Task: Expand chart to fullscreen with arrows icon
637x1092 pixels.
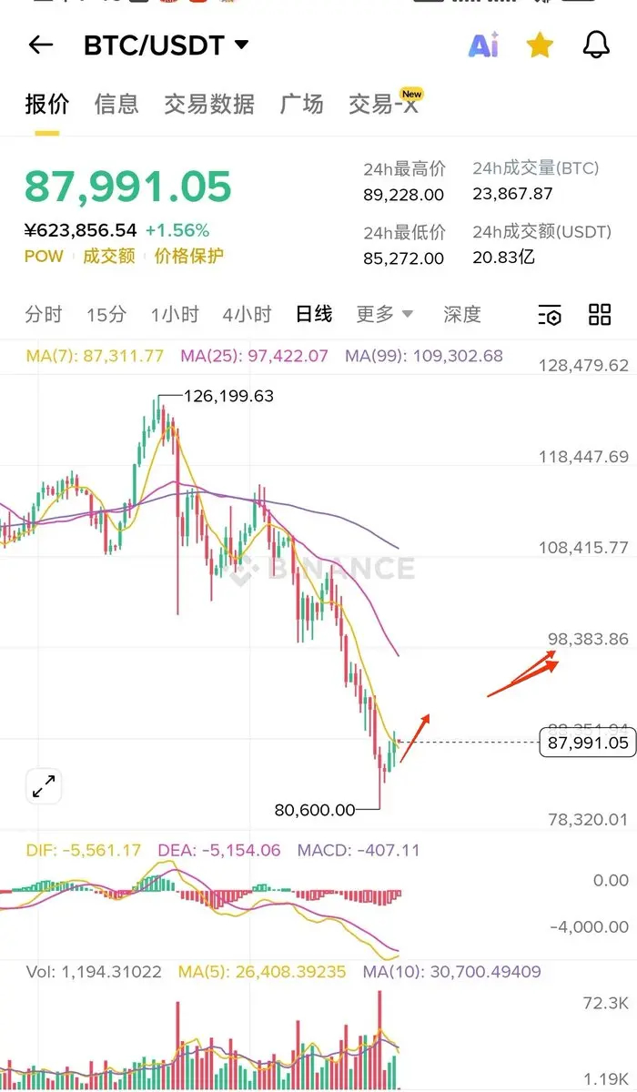Action: point(44,786)
